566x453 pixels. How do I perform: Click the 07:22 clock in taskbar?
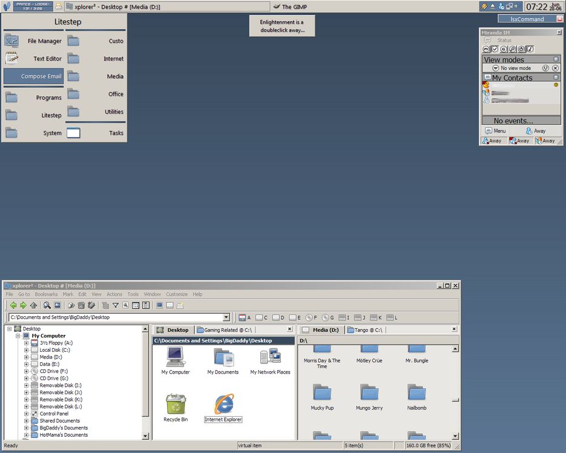click(537, 7)
